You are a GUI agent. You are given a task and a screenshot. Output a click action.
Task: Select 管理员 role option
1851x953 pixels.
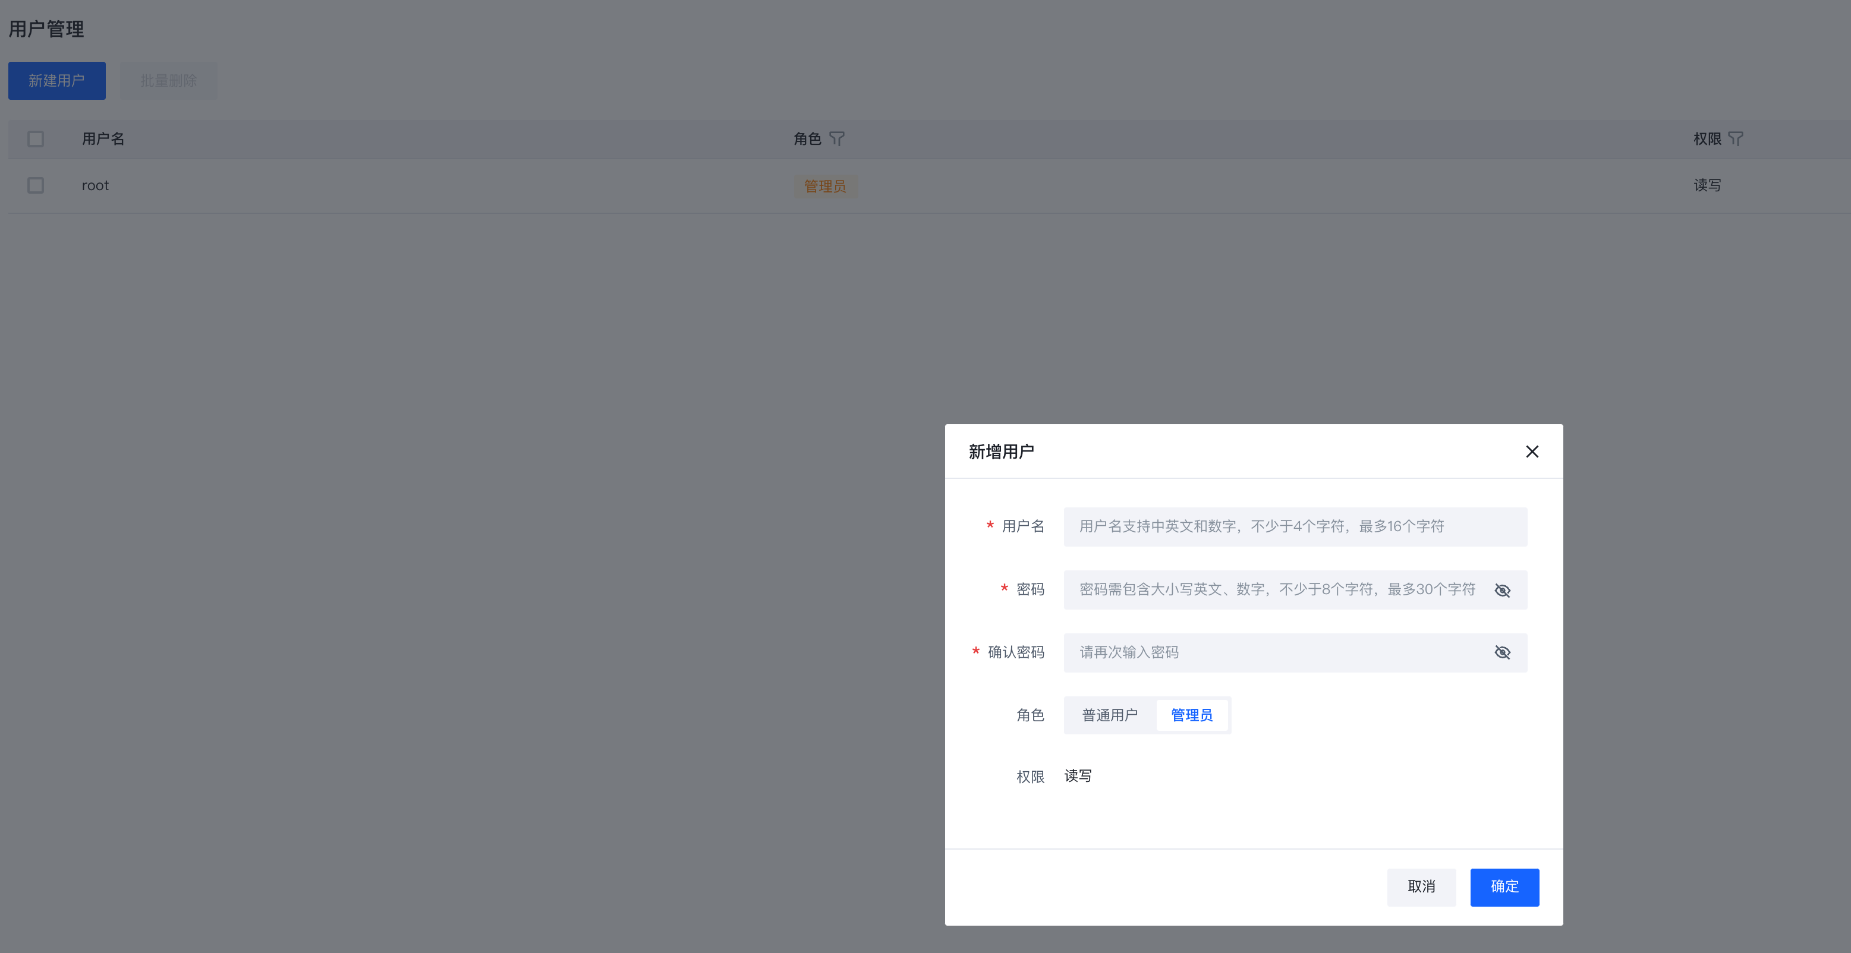pos(1191,715)
